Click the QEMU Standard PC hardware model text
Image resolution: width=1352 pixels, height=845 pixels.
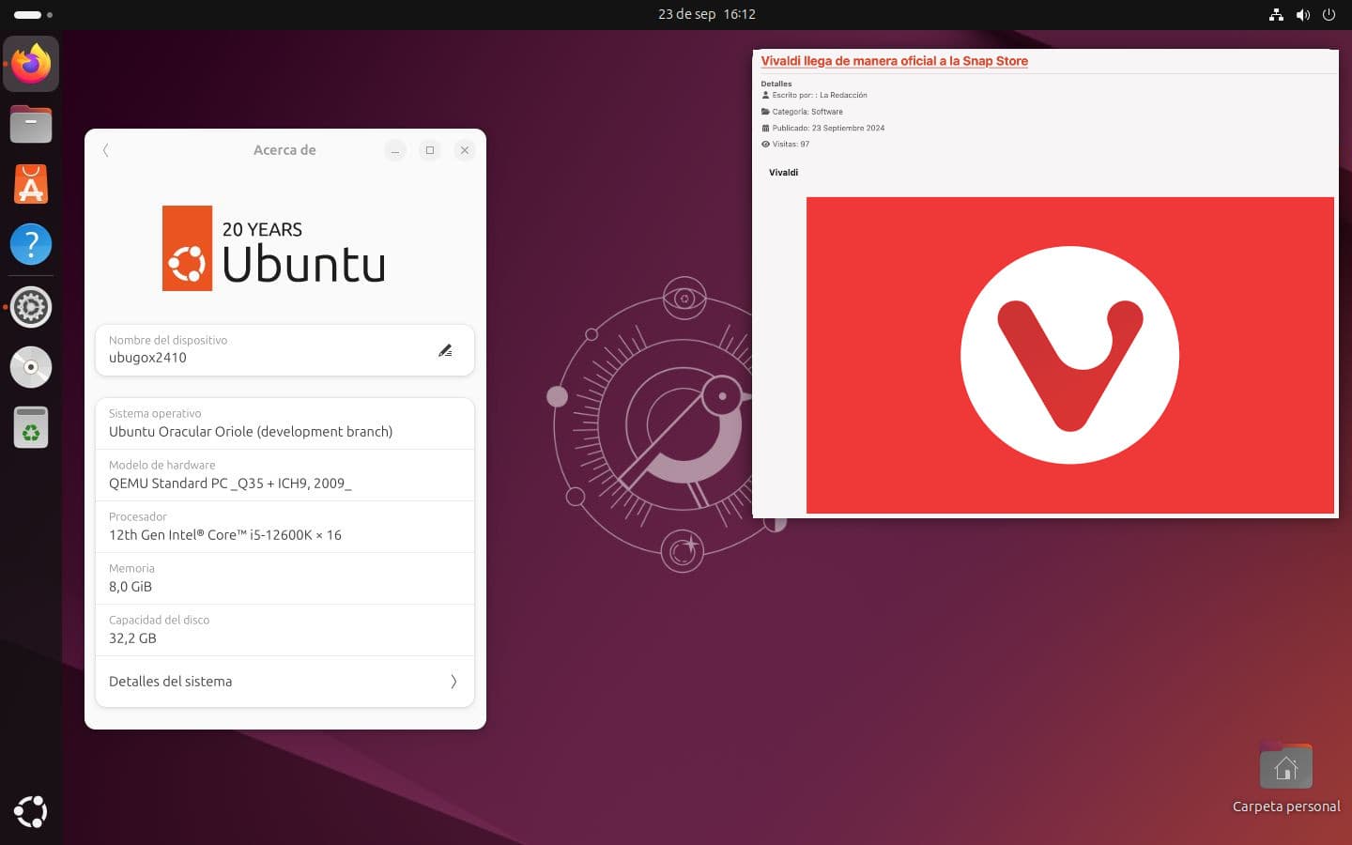pos(230,484)
